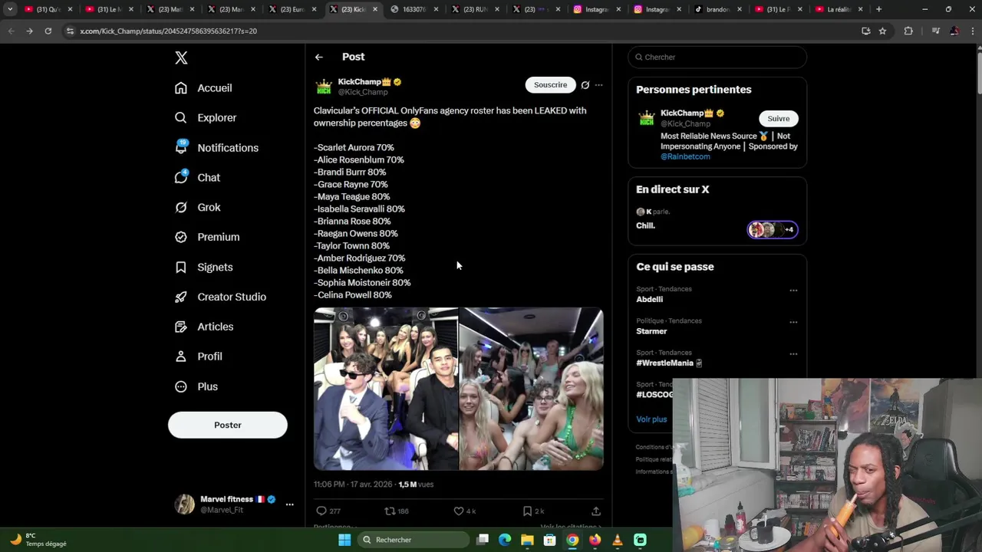Open the tab search dropdown arrow

click(10, 9)
